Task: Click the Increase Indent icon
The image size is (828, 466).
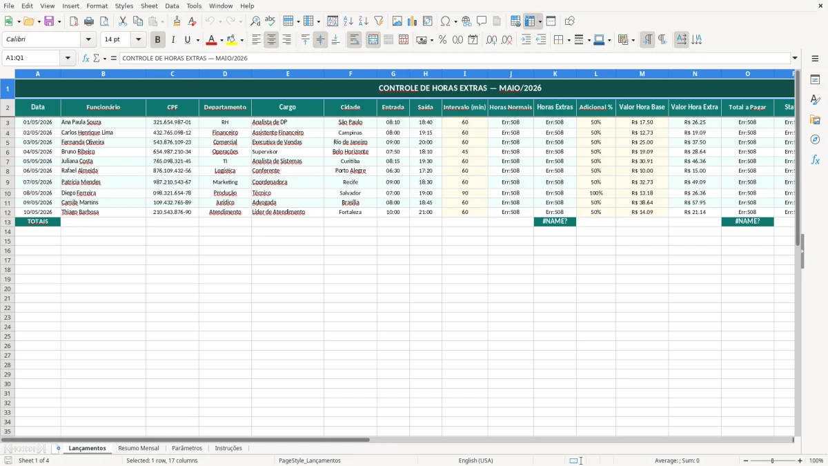Action: [x=526, y=40]
